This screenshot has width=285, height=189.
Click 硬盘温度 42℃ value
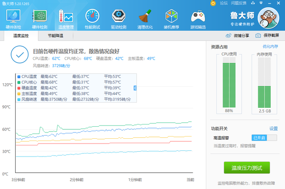119,58
